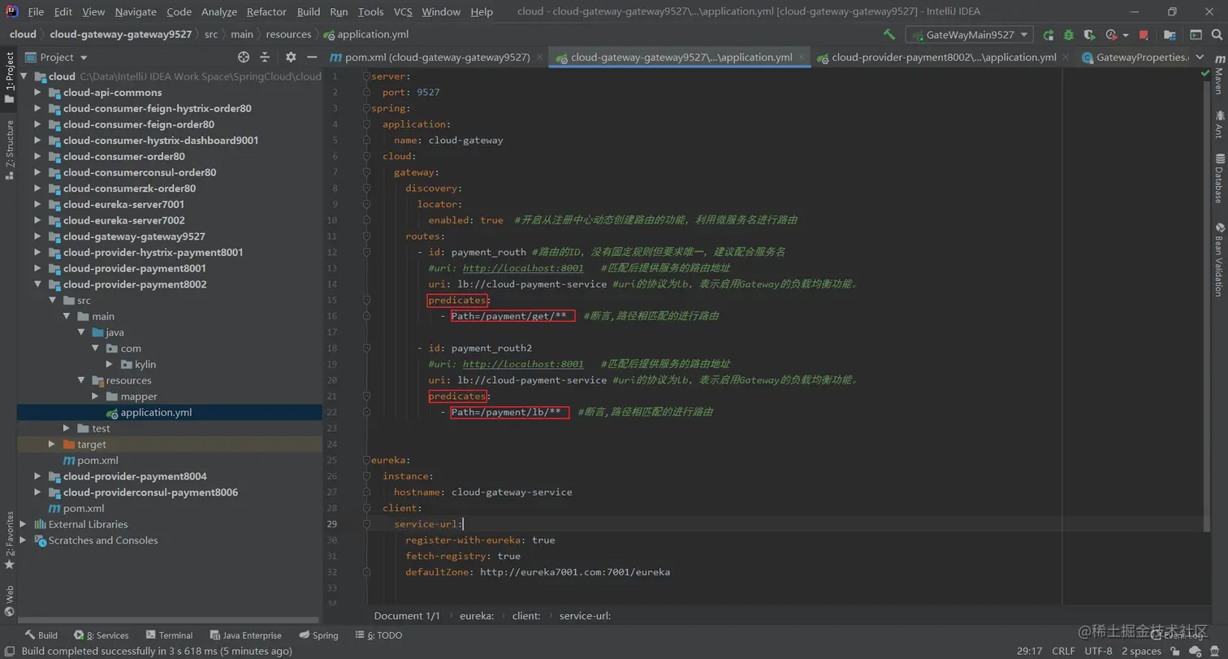Show hidden editor tabs chevron

[x=1199, y=58]
